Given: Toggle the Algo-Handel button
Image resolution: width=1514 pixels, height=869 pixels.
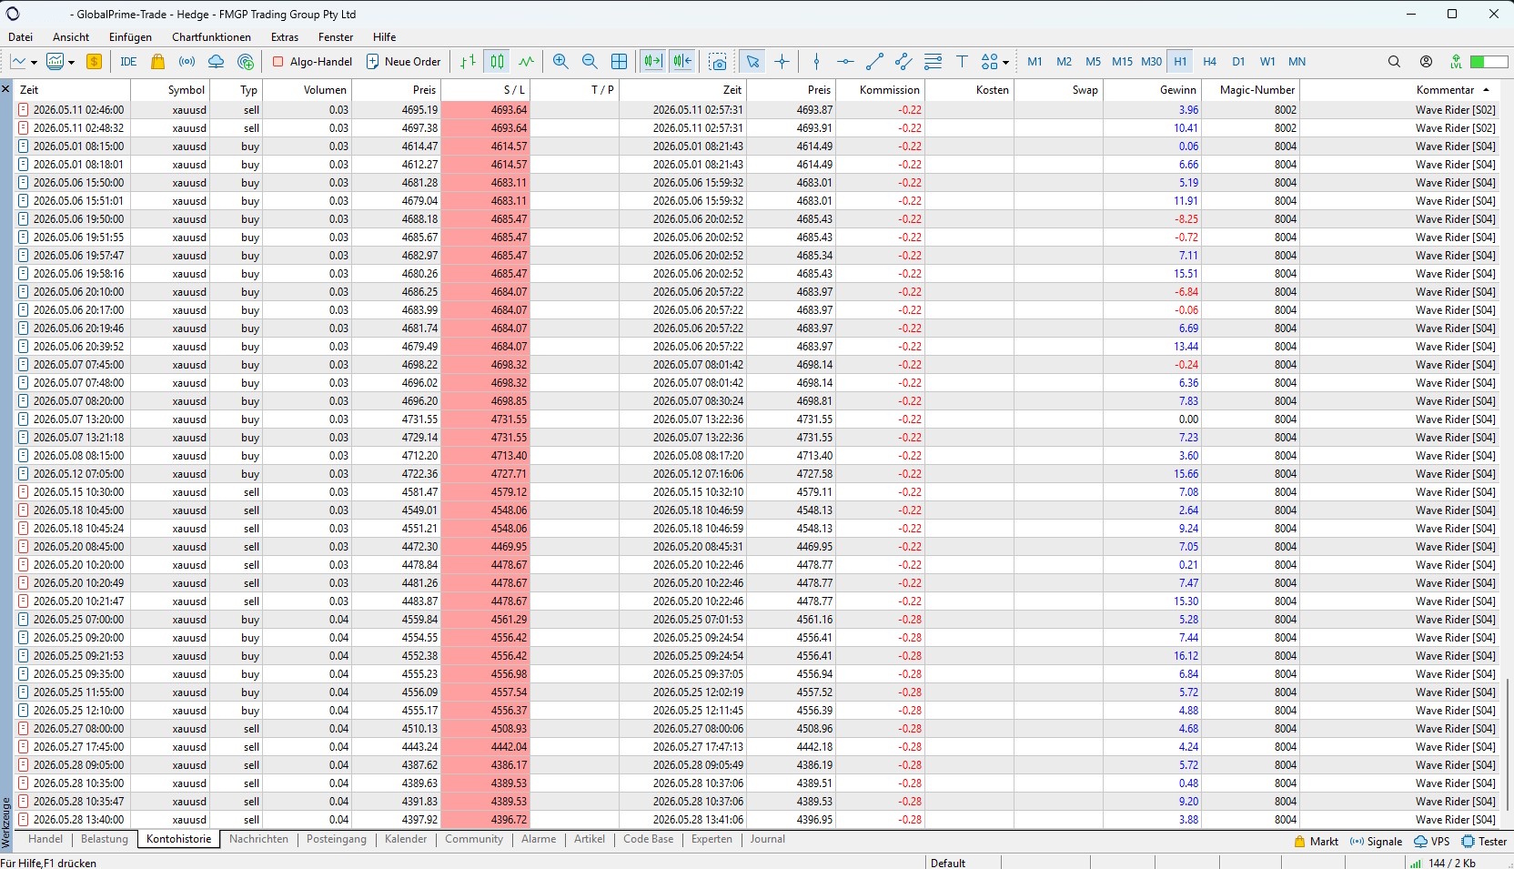Looking at the screenshot, I should click(312, 62).
